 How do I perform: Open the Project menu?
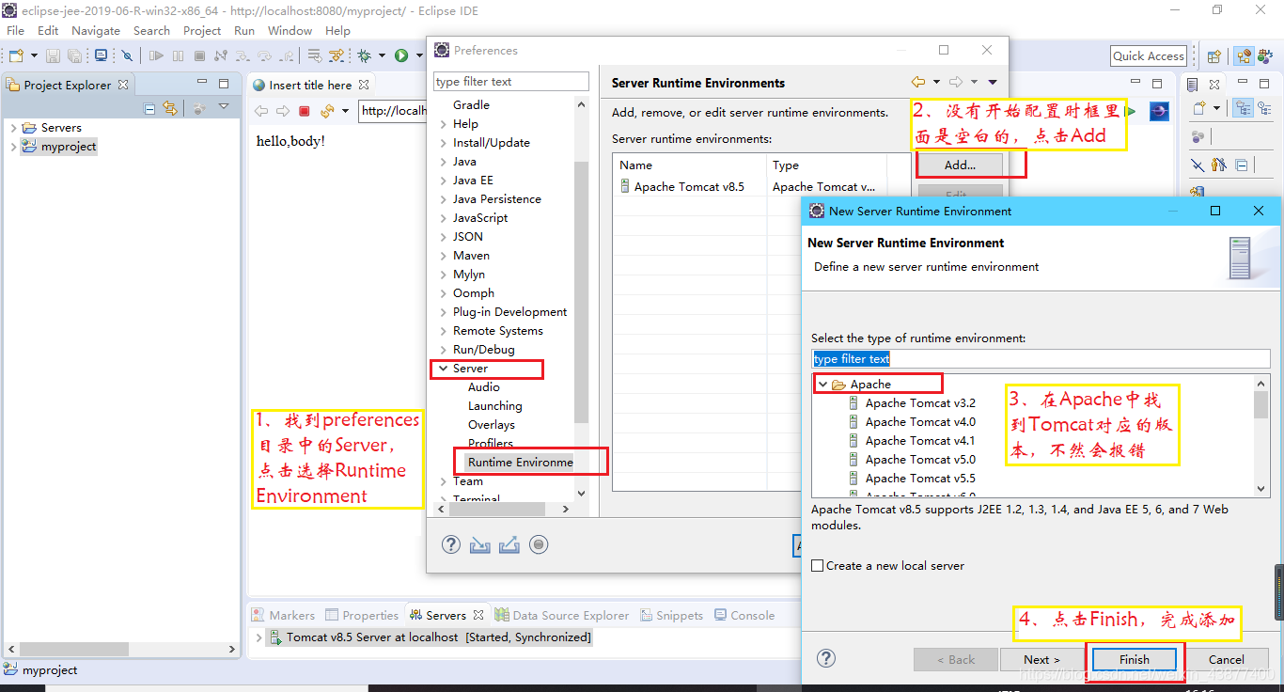click(x=202, y=30)
